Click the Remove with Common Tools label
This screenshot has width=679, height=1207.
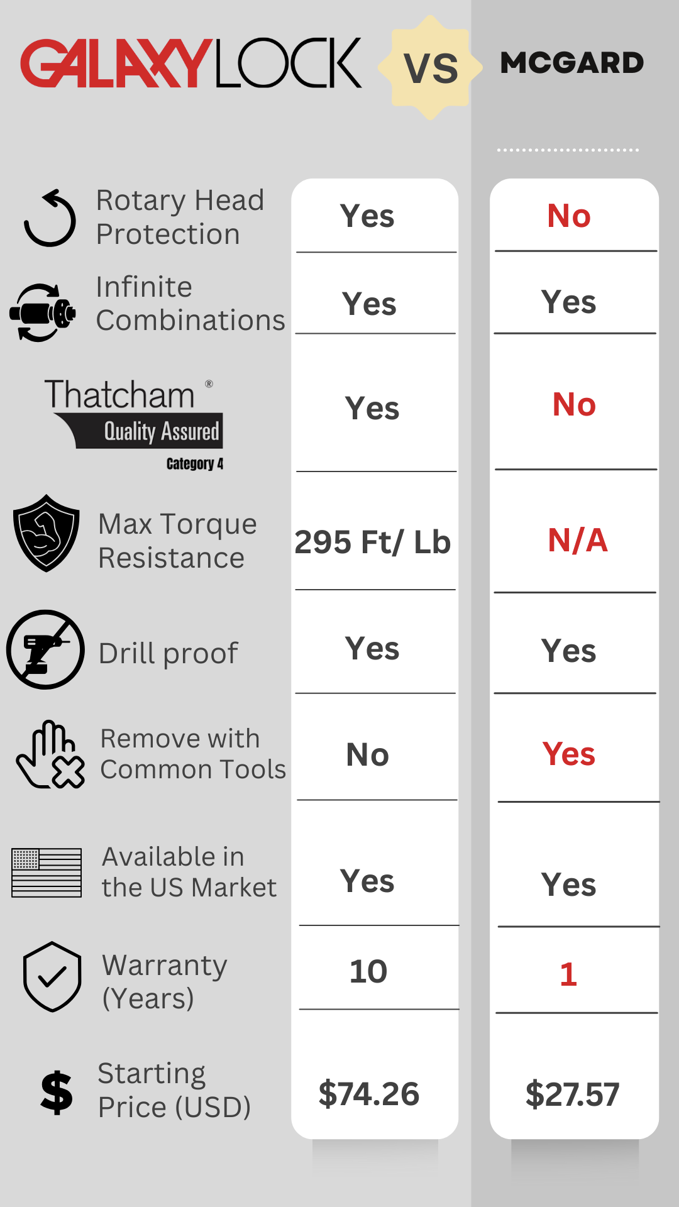(192, 754)
